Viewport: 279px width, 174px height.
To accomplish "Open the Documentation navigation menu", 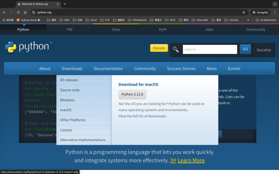I will 108,69.
